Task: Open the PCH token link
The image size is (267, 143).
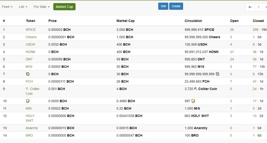Action: [29, 81]
